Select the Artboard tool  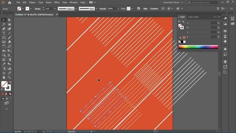(4, 73)
